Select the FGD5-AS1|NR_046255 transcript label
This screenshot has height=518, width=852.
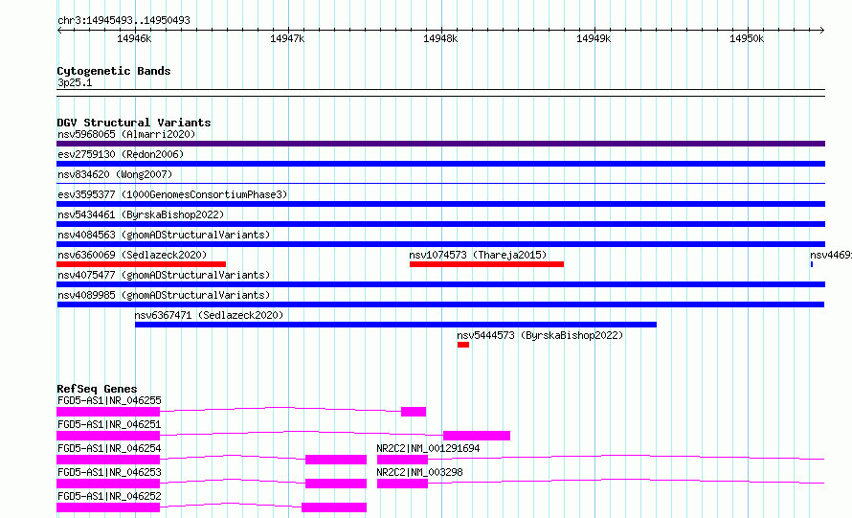pos(109,400)
